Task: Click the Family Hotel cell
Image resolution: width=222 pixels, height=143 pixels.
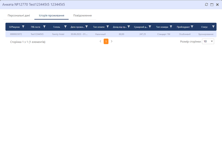Action: point(58,34)
